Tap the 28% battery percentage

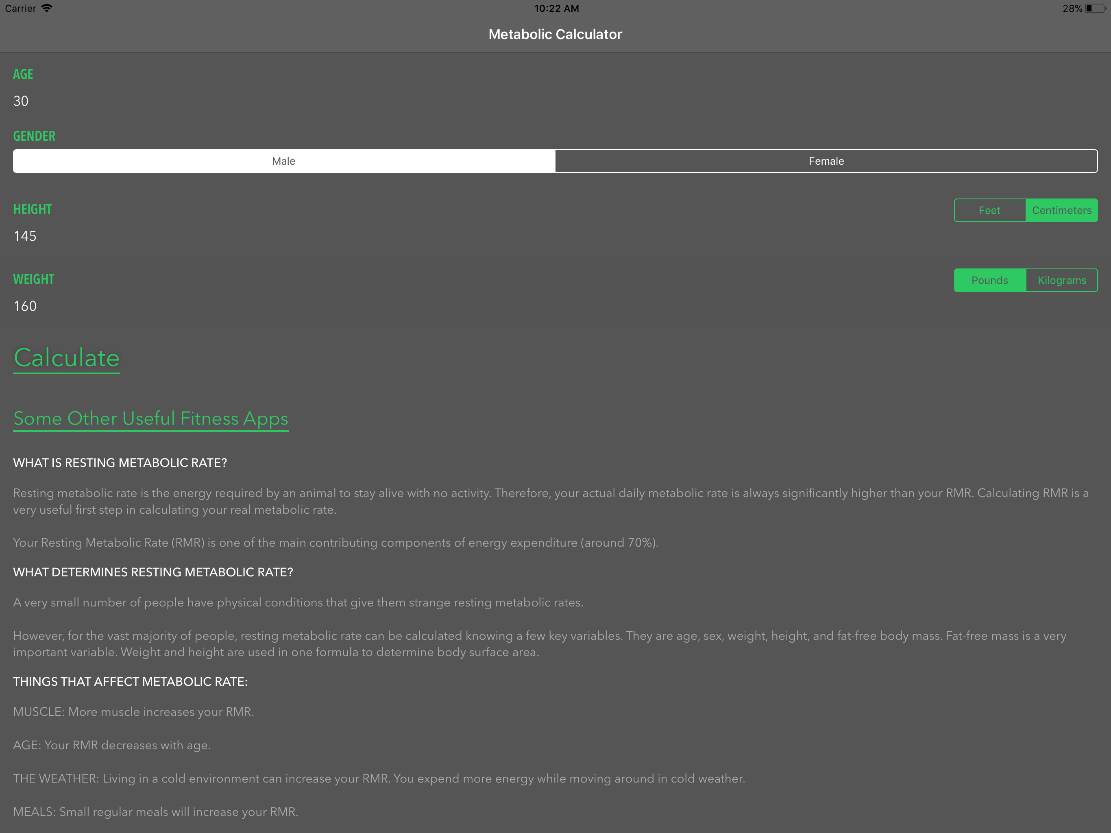(1072, 9)
